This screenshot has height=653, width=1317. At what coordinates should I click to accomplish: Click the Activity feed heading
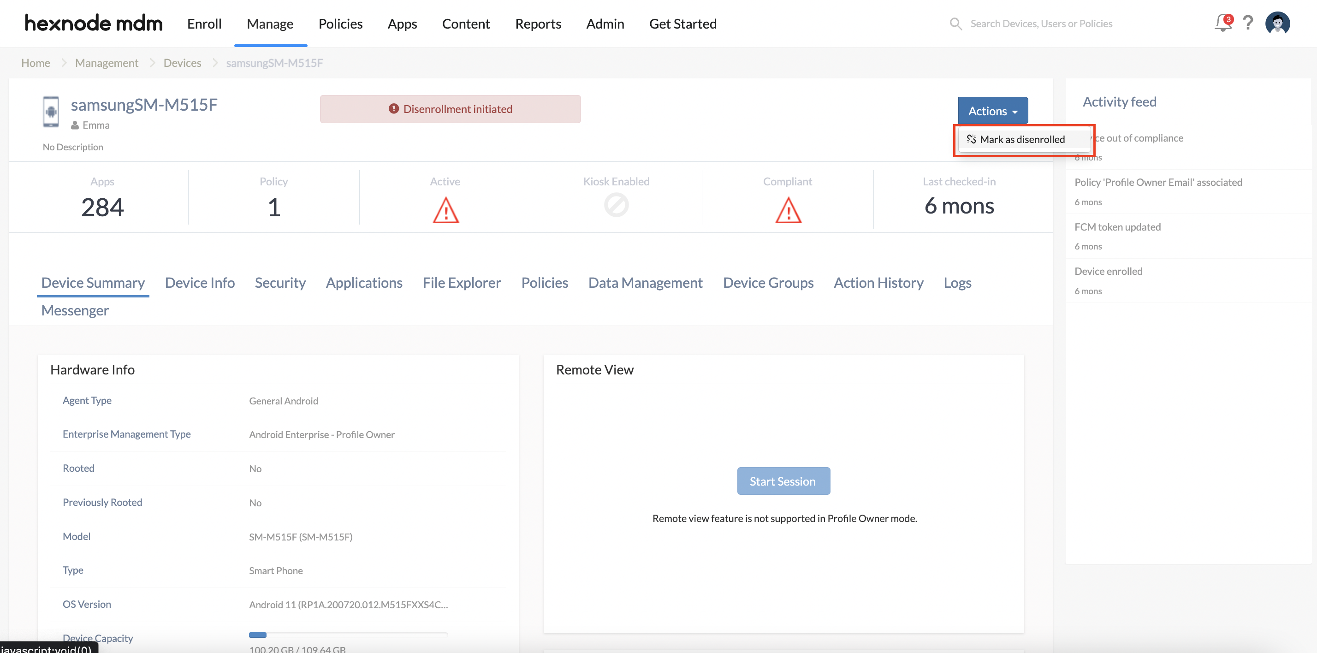point(1119,102)
